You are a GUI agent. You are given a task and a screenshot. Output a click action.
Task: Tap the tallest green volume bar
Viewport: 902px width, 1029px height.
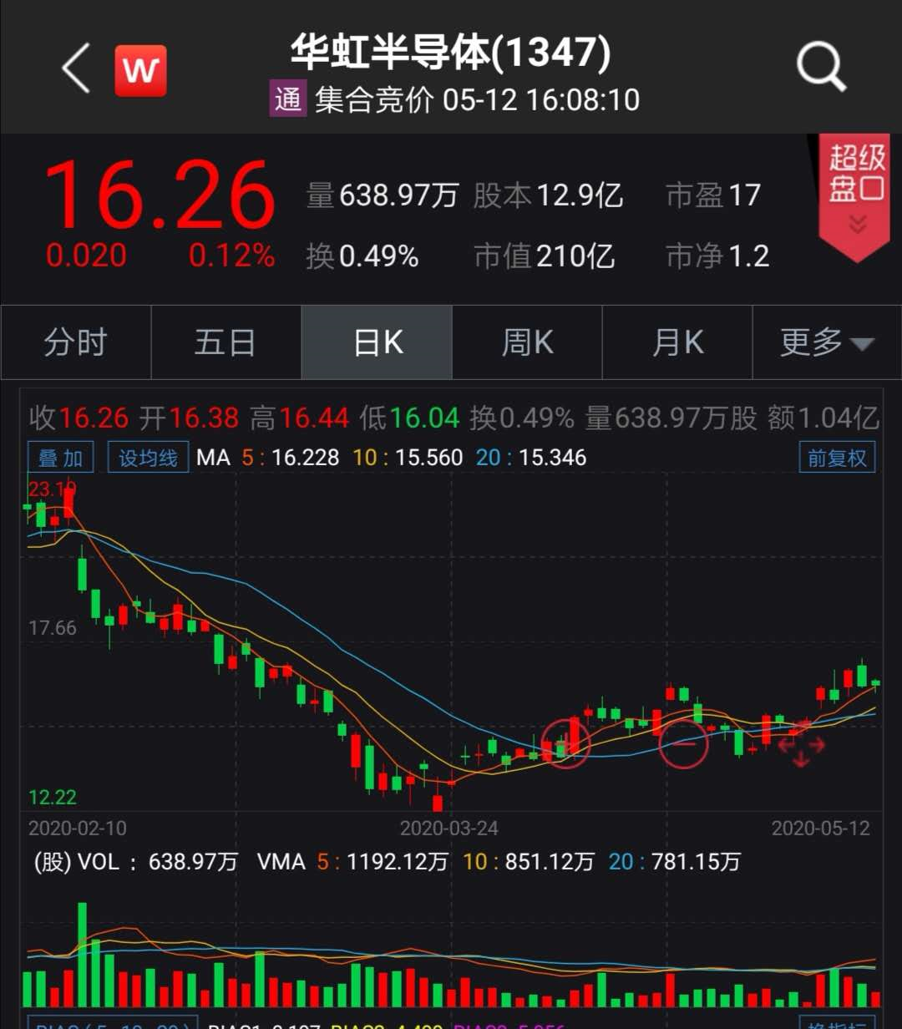tap(82, 954)
